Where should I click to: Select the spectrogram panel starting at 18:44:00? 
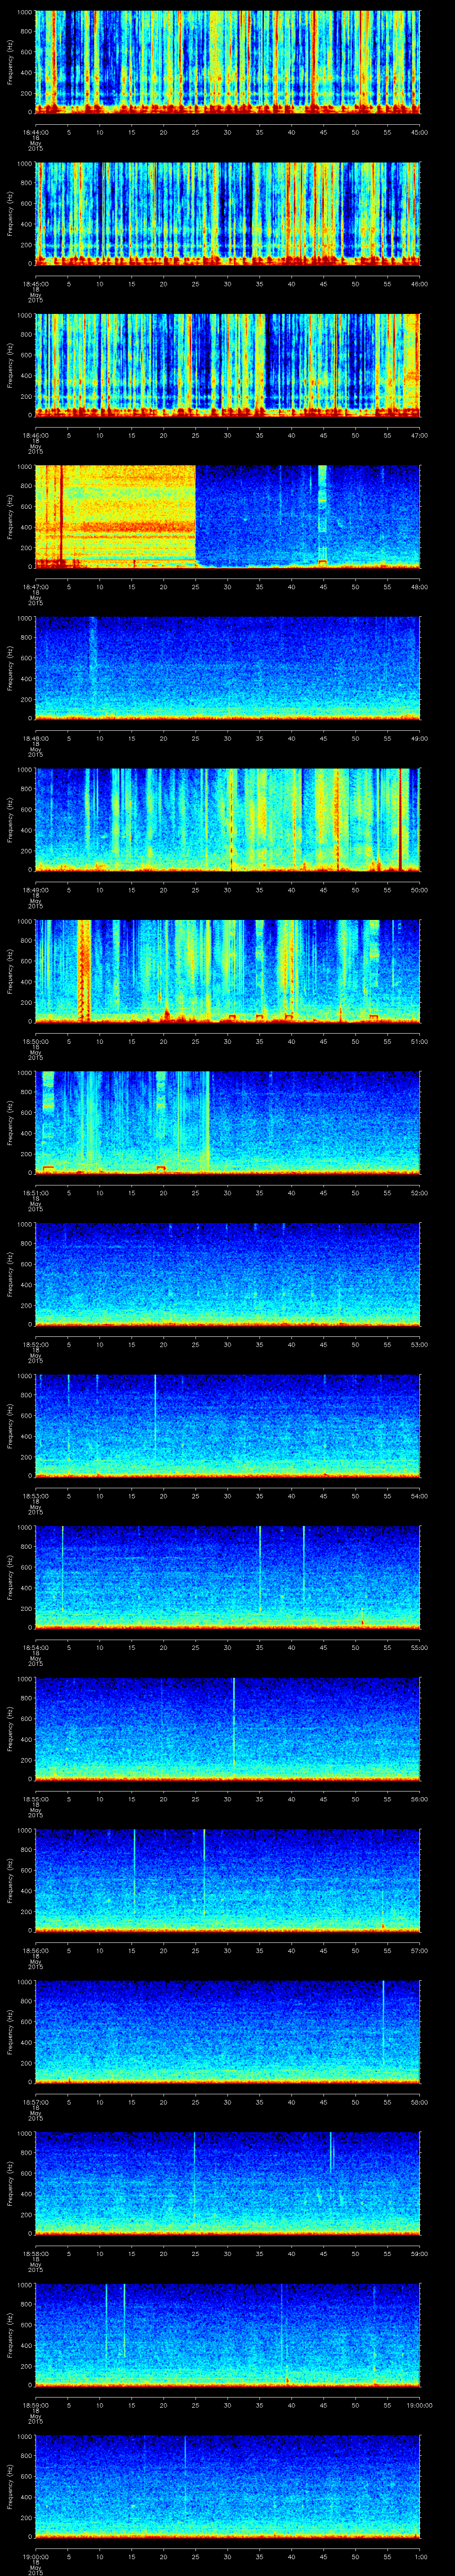[228, 62]
